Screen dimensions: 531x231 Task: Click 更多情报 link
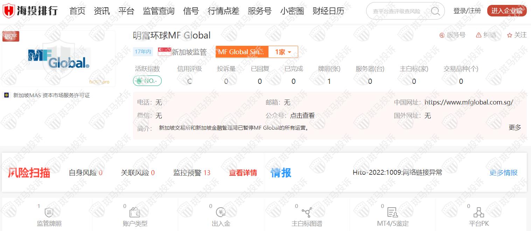(x=503, y=173)
